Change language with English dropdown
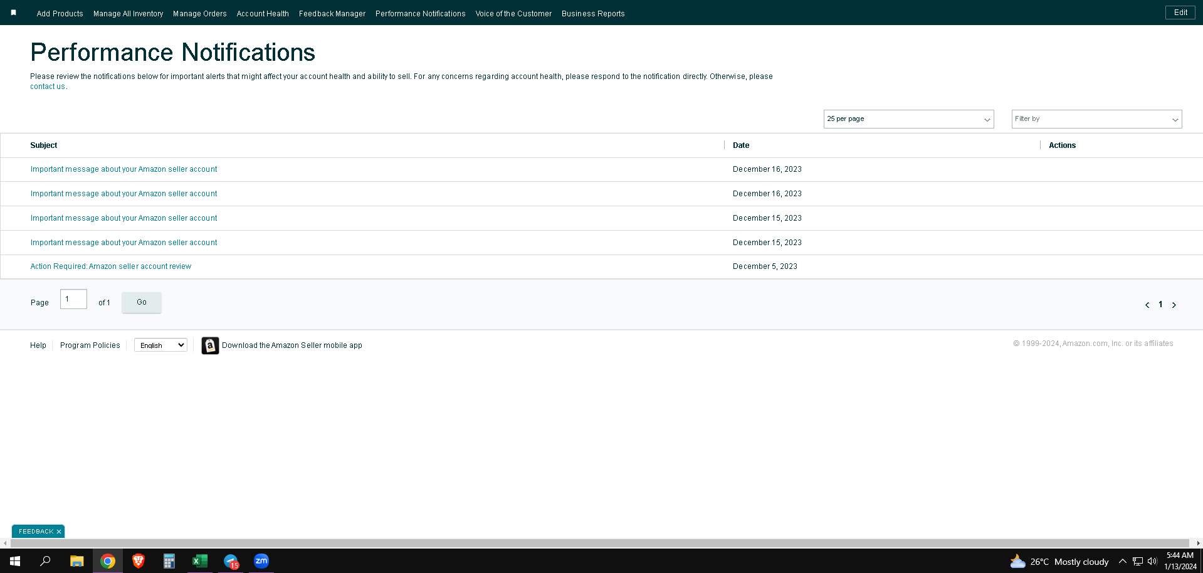 tap(160, 345)
